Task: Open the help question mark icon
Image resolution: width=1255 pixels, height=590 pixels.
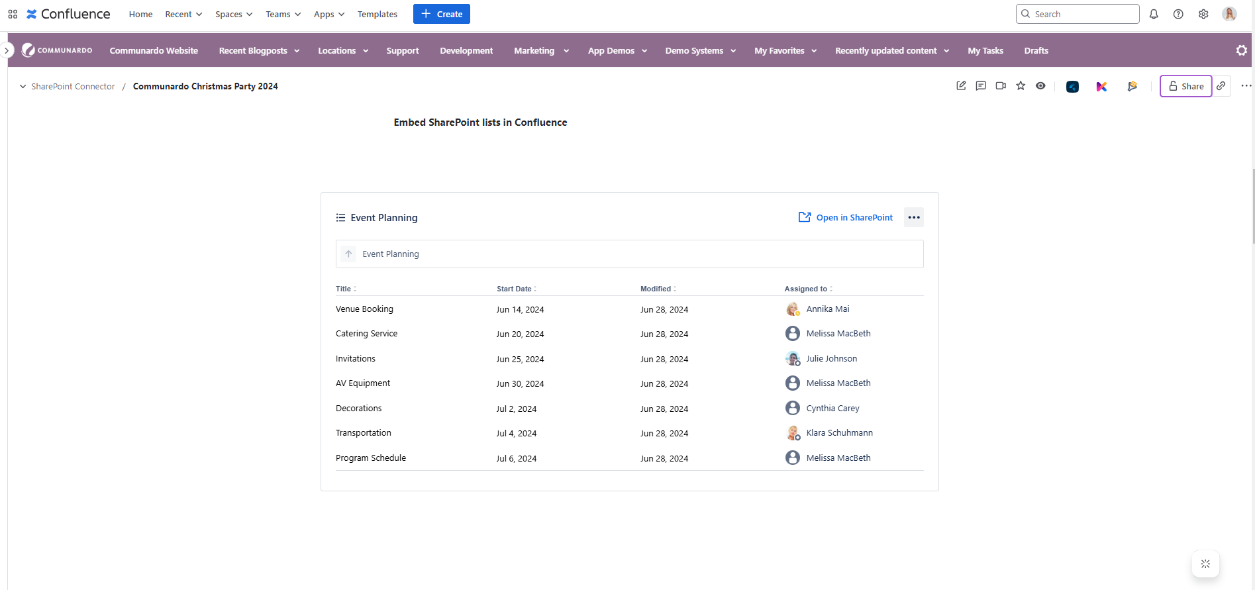Action: coord(1178,14)
